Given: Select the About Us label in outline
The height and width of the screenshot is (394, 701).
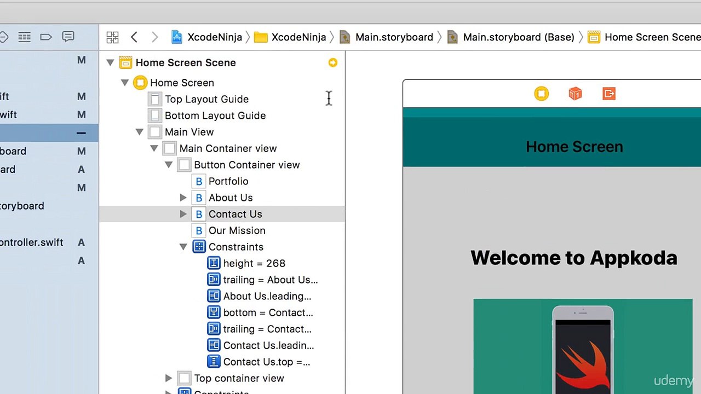Looking at the screenshot, I should click(x=231, y=198).
